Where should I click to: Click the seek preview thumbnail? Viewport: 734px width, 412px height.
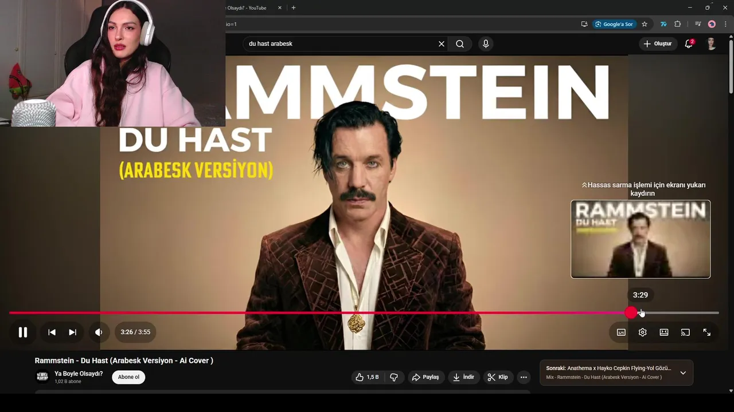click(641, 239)
